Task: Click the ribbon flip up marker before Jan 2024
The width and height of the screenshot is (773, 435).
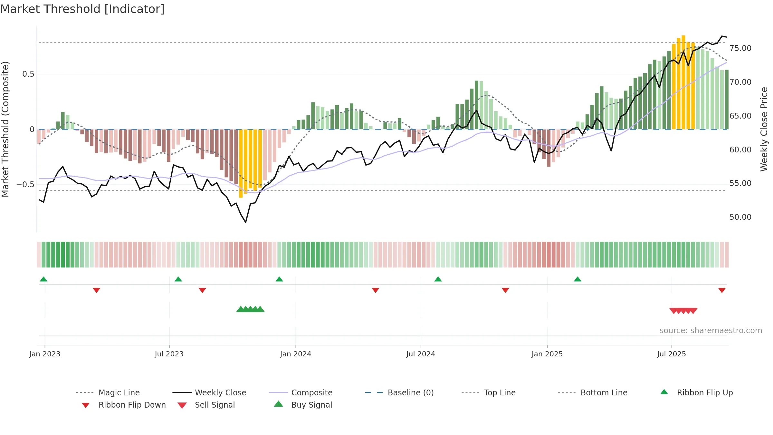Action: coord(279,279)
